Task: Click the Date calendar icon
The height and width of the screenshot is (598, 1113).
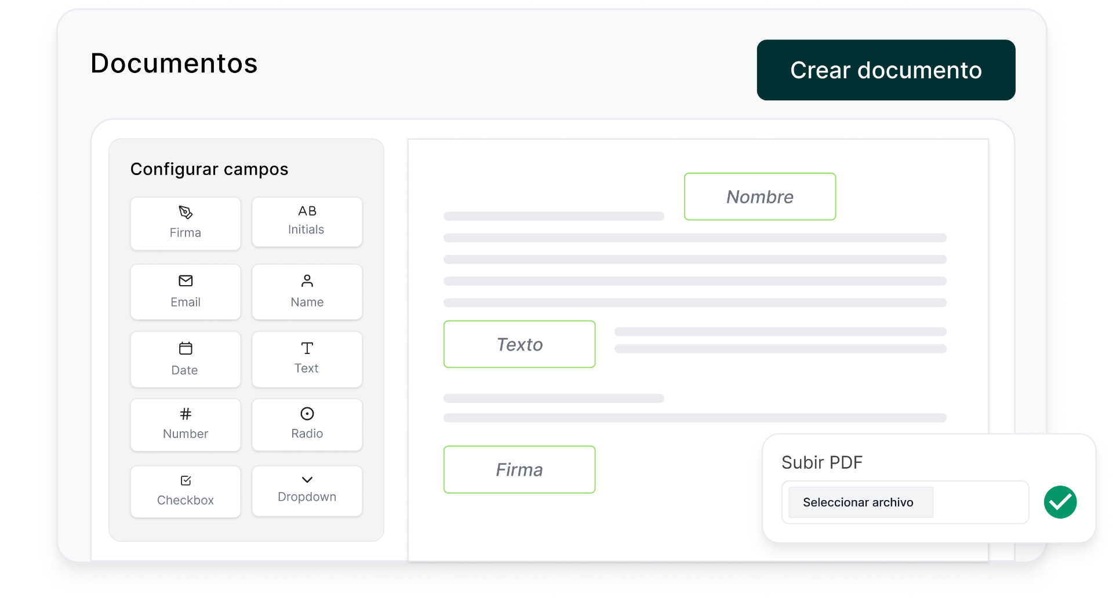Action: click(x=185, y=348)
